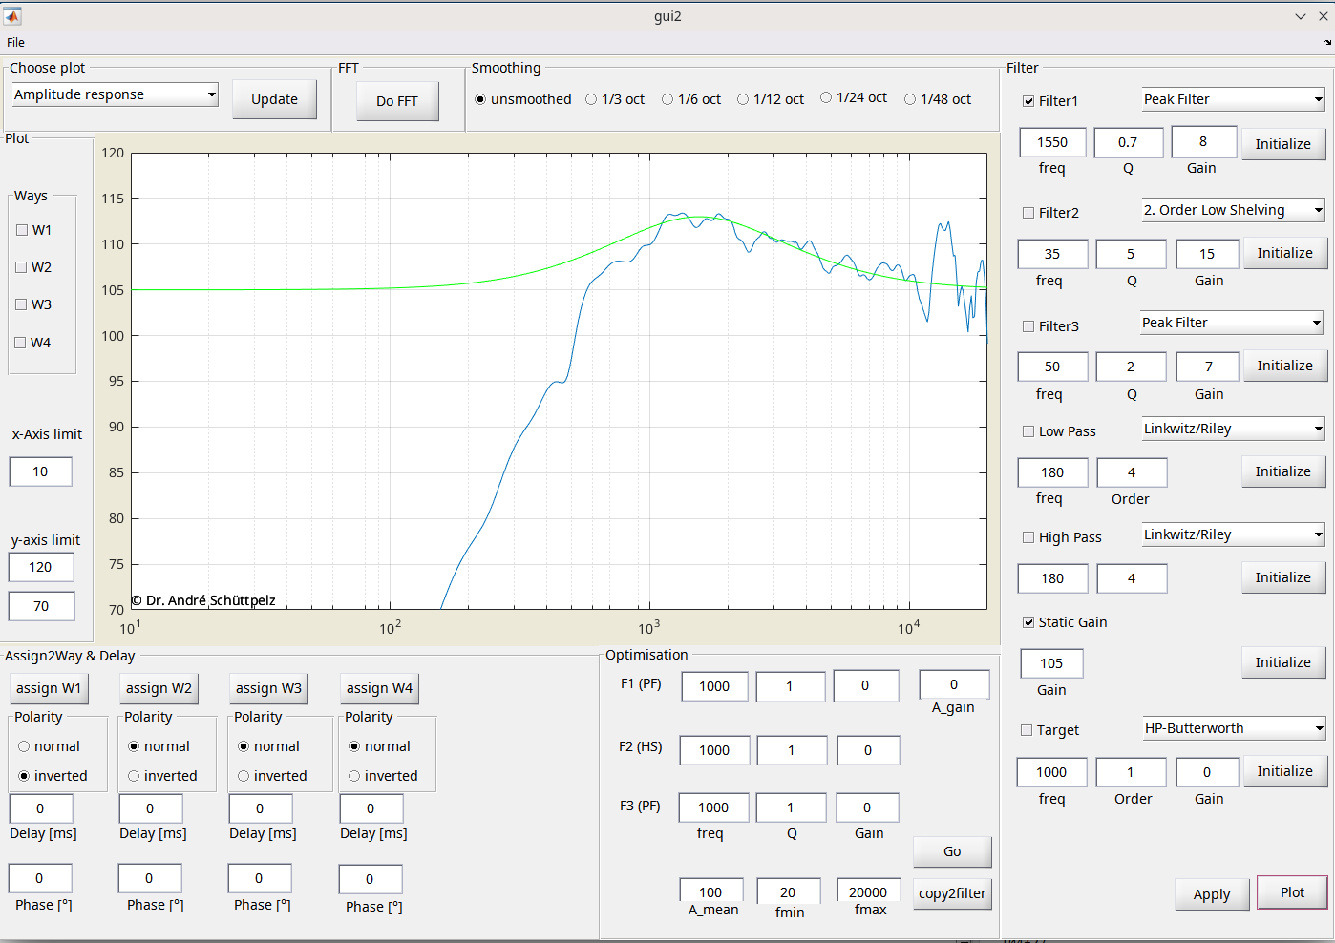Open Filter1 type dropdown (Peak Filter)

(1233, 99)
